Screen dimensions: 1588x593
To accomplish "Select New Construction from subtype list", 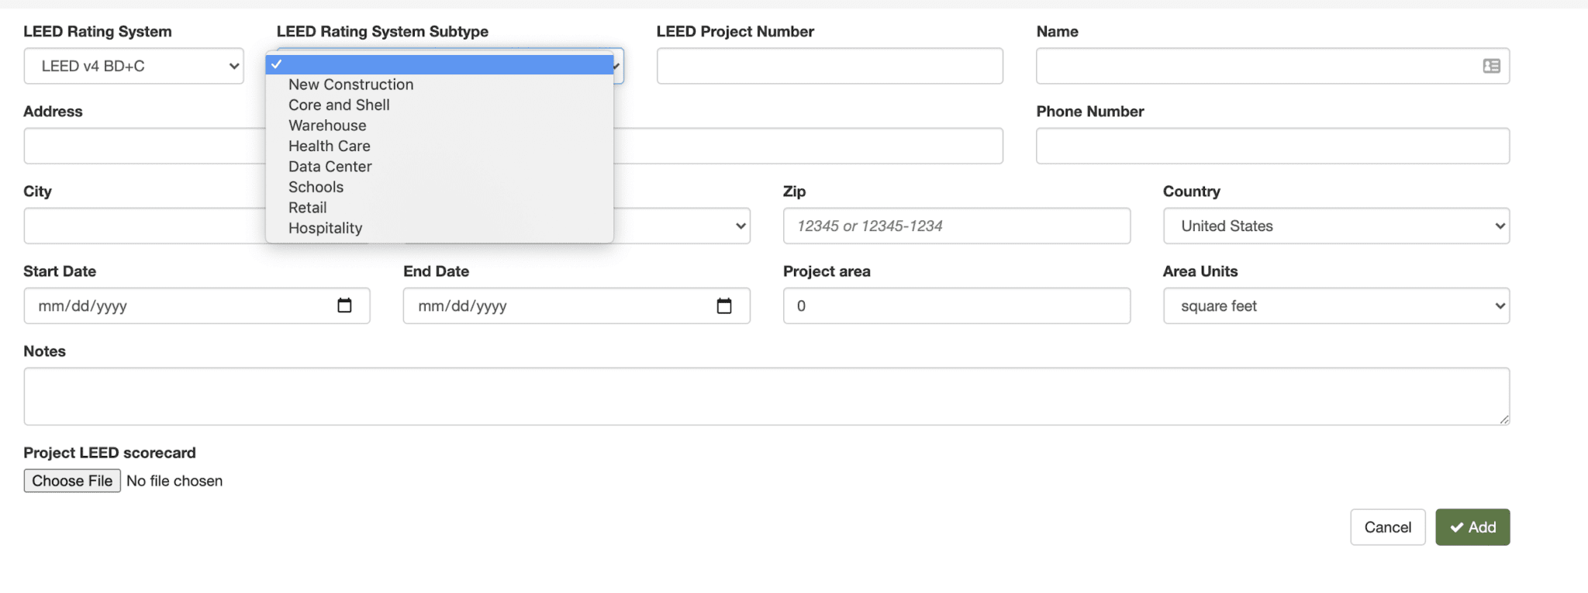I will coord(350,84).
